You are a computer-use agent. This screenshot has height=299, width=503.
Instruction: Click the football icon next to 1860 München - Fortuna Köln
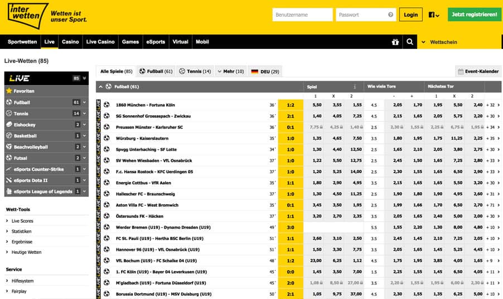click(x=107, y=105)
